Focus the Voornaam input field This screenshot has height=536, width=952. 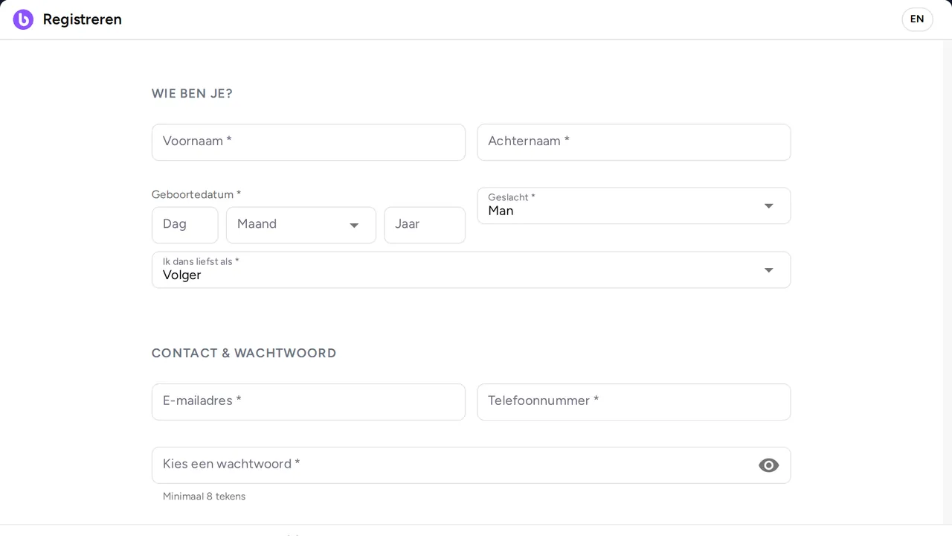[x=309, y=142]
